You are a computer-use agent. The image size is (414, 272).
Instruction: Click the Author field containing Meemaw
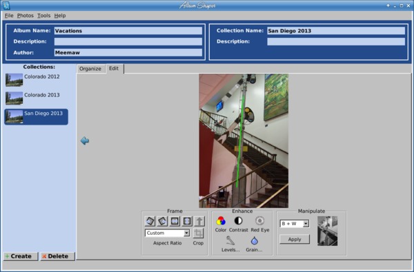tap(128, 52)
